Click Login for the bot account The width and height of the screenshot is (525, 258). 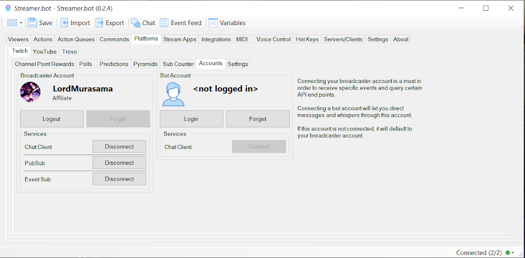[191, 119]
